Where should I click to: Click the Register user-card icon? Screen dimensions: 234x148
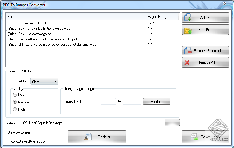pos(88,137)
